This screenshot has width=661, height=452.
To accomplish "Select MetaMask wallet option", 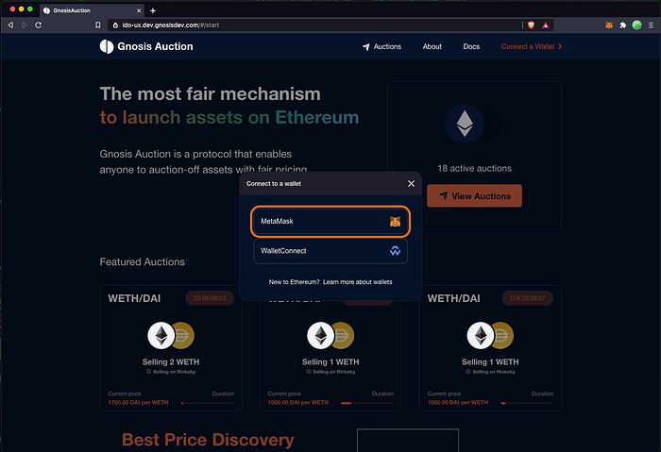I will tap(330, 221).
